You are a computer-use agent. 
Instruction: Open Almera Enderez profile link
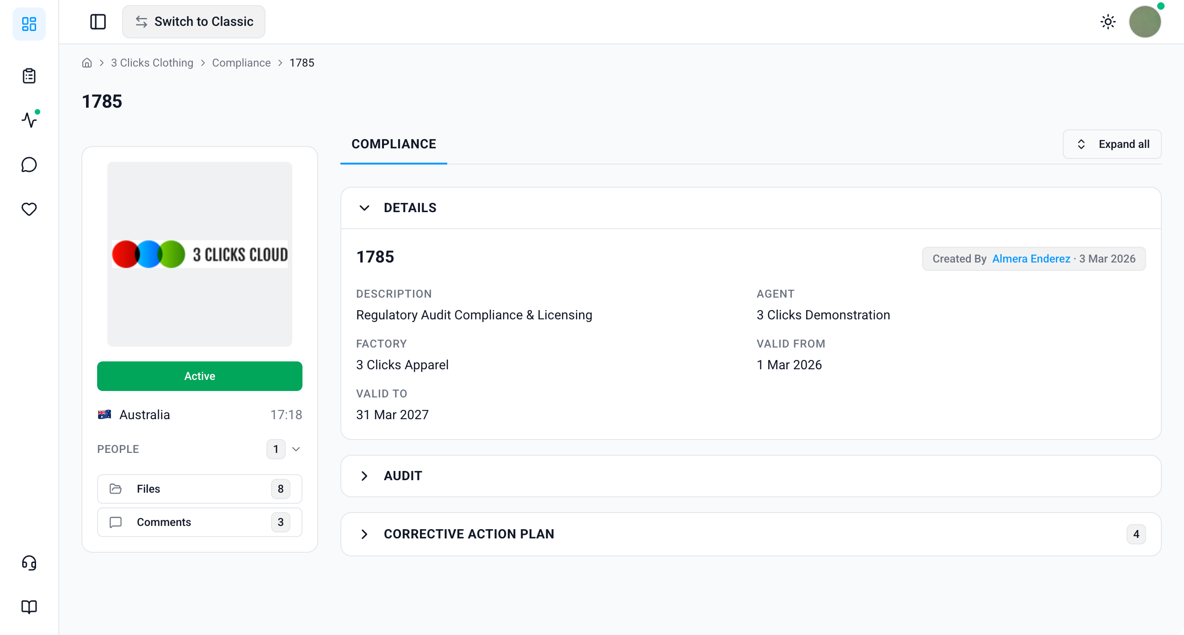click(1031, 259)
